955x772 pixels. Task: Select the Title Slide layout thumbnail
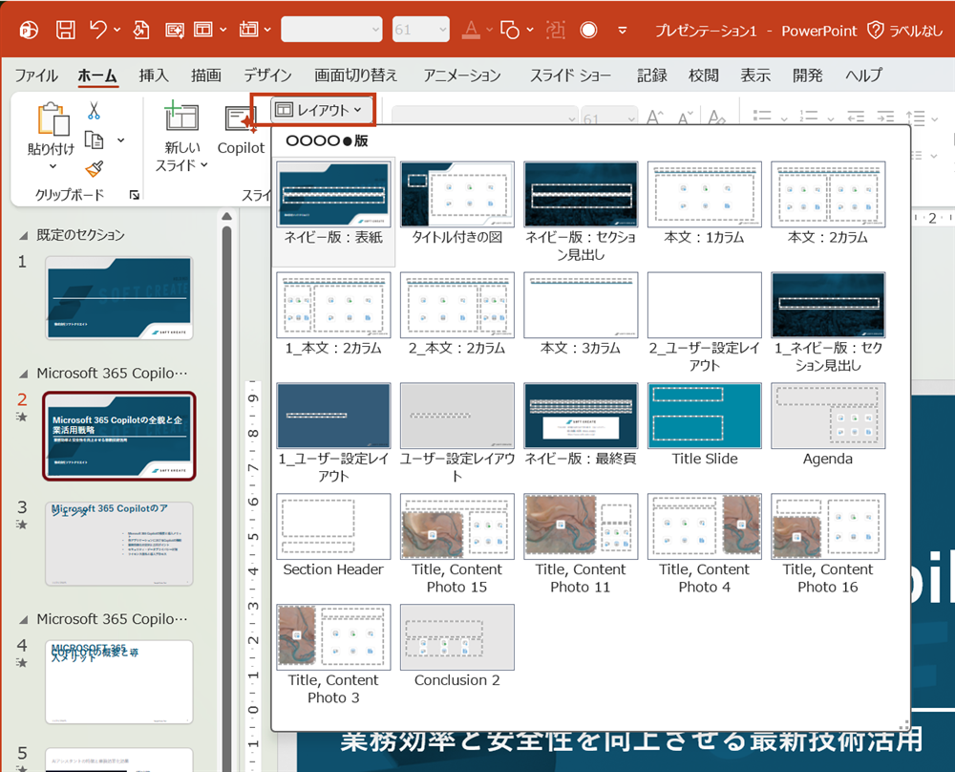(704, 416)
